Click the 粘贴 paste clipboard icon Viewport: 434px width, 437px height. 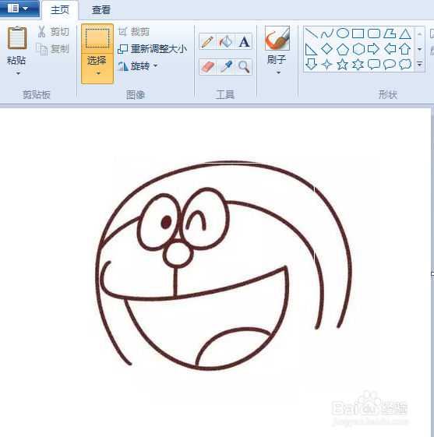16,37
